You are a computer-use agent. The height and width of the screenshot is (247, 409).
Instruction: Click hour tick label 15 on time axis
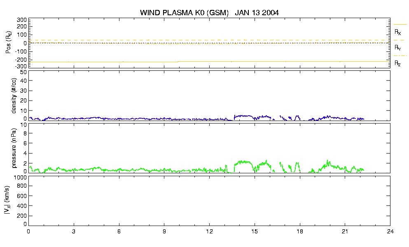[x=255, y=231]
